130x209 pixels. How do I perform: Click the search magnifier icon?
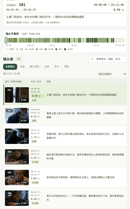coord(92,59)
